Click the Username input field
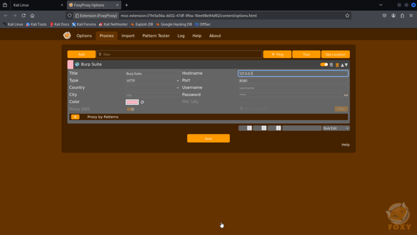Viewport: 417px width, 235px height. (x=293, y=88)
